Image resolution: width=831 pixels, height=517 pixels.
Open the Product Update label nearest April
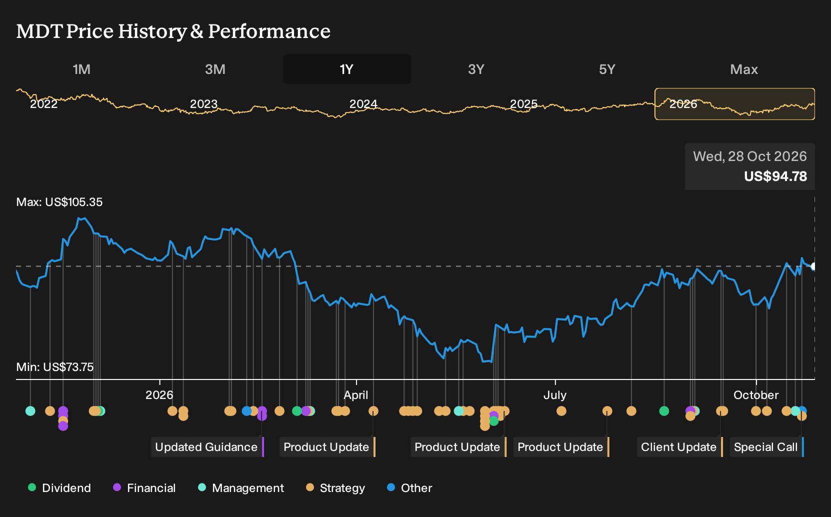[x=327, y=447]
